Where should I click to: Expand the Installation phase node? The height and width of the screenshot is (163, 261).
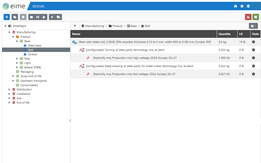9,94
